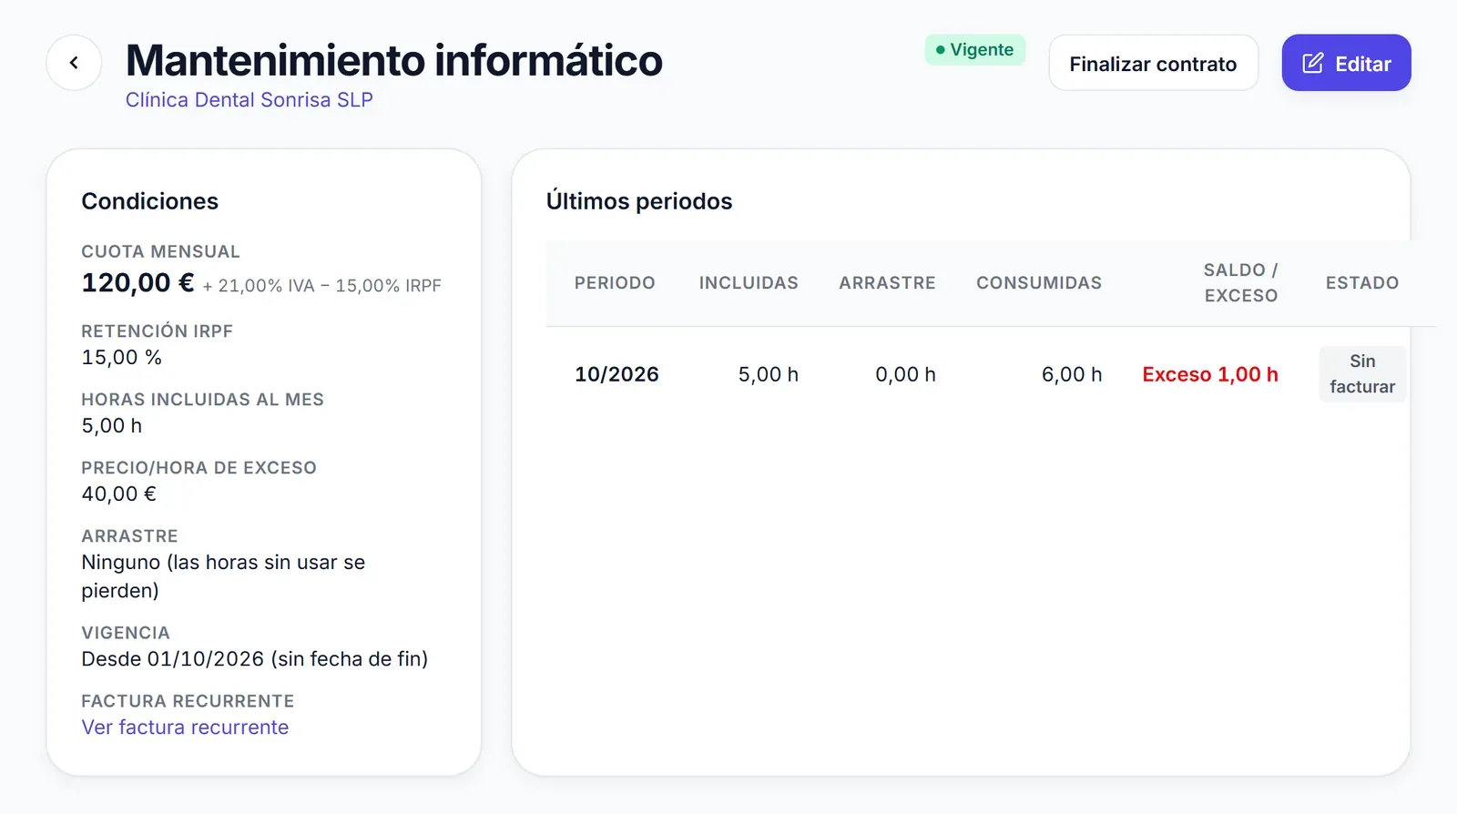Click the Desde 01/10/2026 validity text
Screen dimensions: 1457x814
click(255, 659)
